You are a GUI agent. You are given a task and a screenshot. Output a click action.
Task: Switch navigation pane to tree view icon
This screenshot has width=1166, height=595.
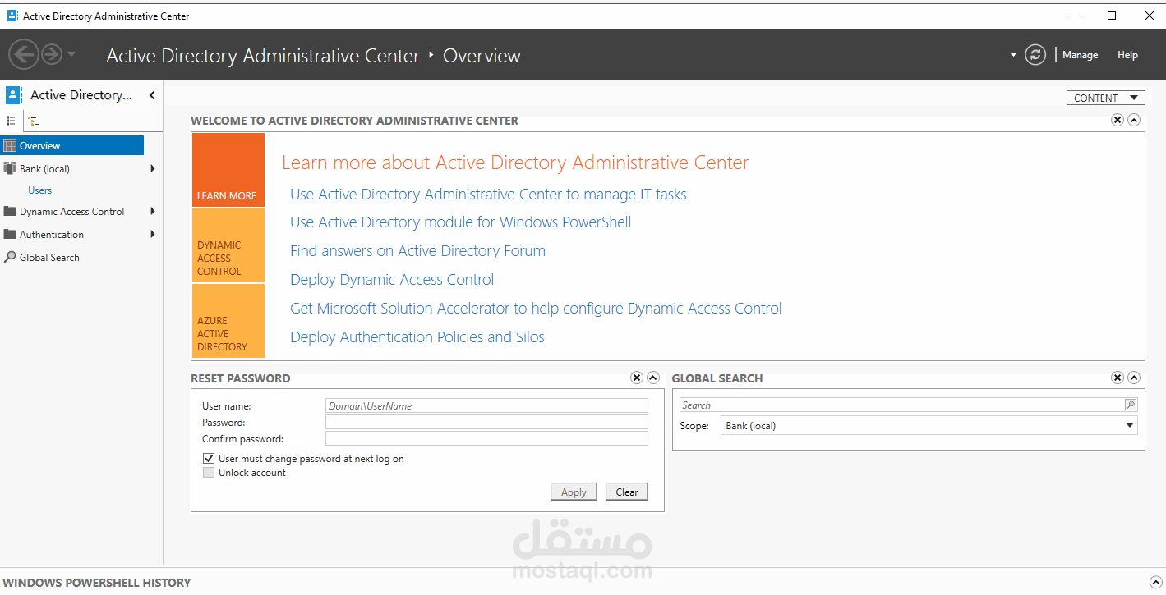(34, 121)
